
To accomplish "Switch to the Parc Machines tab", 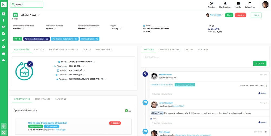I will (x=104, y=50).
